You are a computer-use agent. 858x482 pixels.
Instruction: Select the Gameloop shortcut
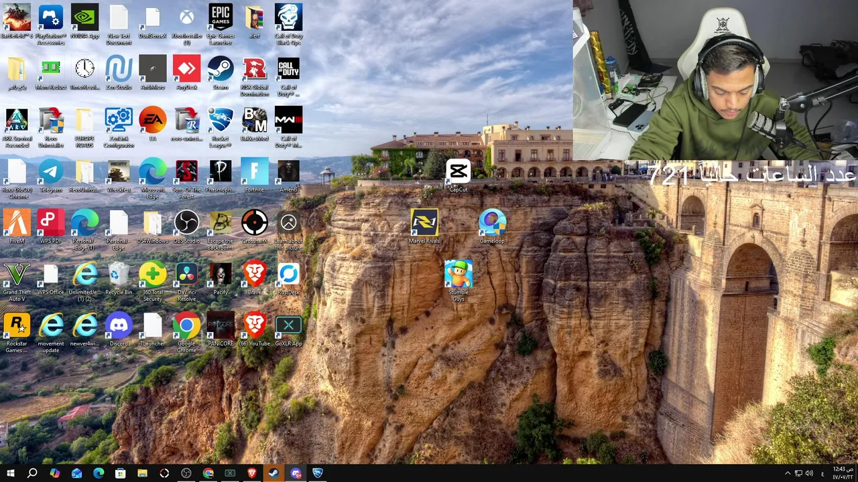pyautogui.click(x=492, y=227)
